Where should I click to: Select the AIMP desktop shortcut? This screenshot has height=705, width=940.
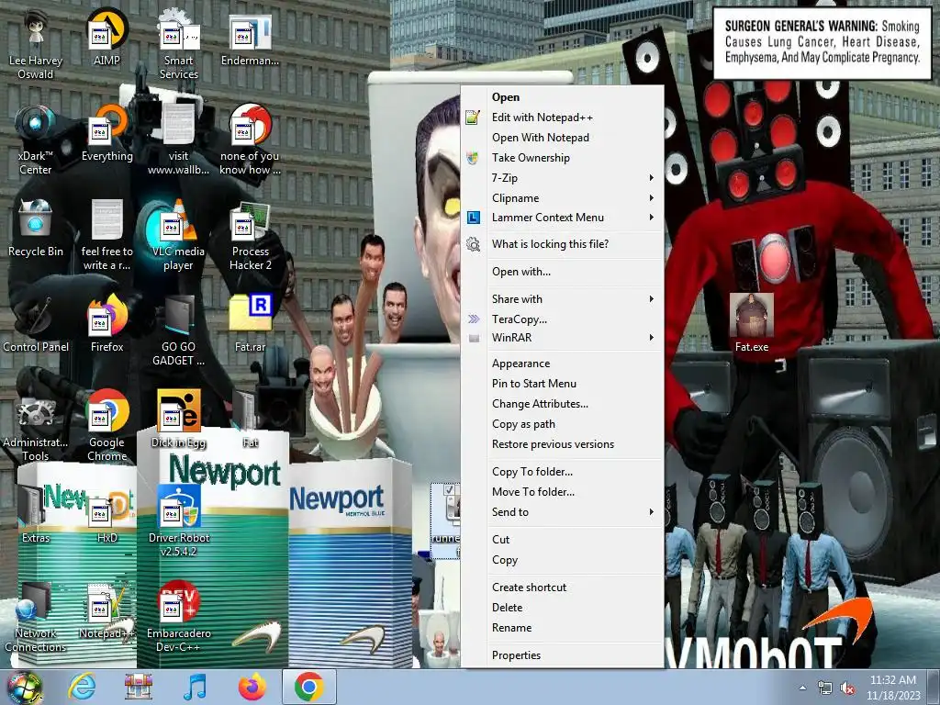(x=106, y=39)
